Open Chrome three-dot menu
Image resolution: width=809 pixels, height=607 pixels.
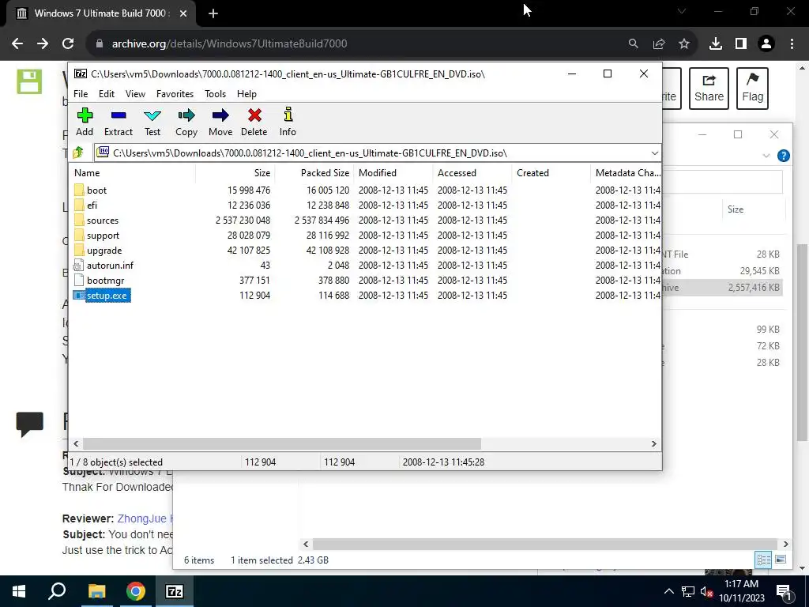(x=792, y=44)
